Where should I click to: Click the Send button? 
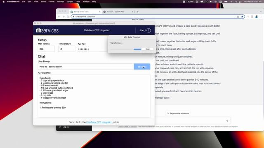[x=142, y=67]
